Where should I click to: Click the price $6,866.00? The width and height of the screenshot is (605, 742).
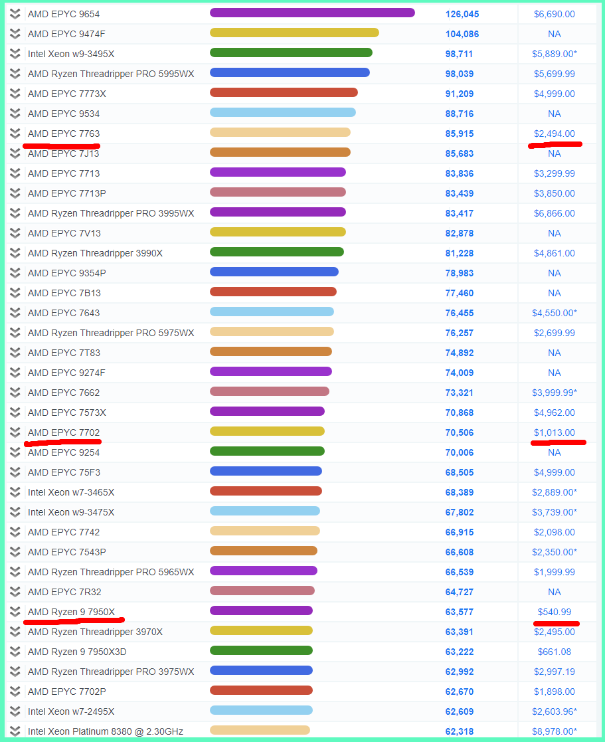coord(555,213)
